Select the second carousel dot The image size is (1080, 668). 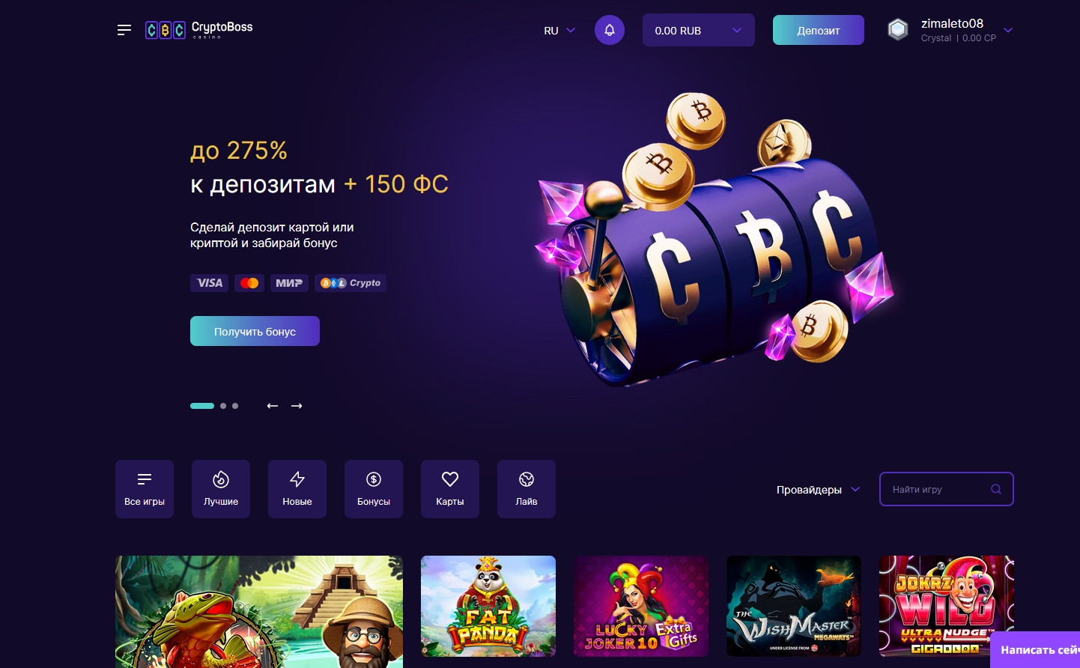click(223, 406)
